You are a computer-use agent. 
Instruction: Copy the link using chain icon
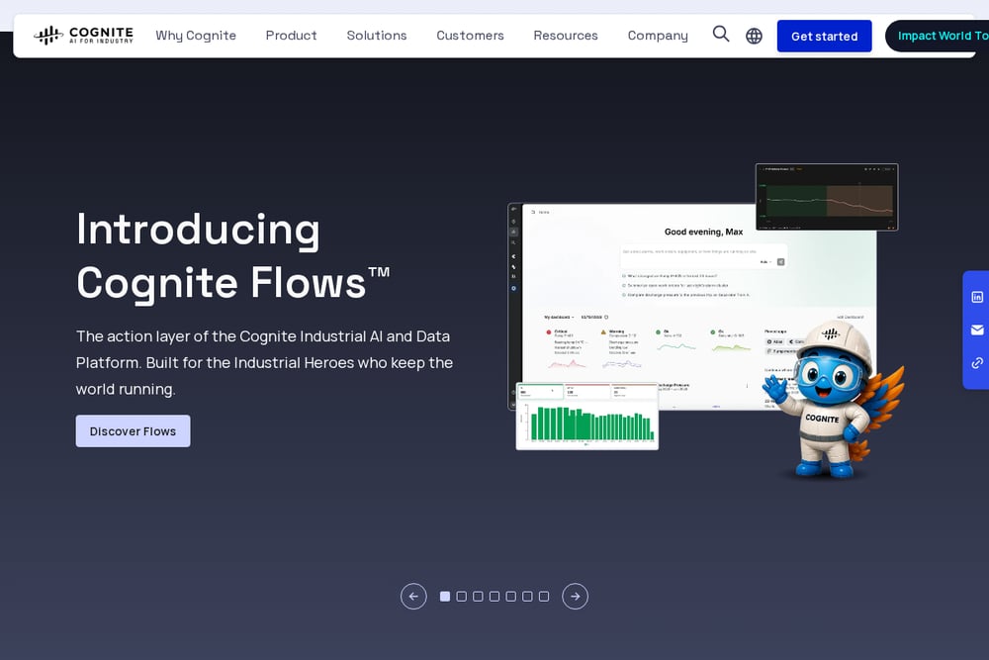coord(977,363)
